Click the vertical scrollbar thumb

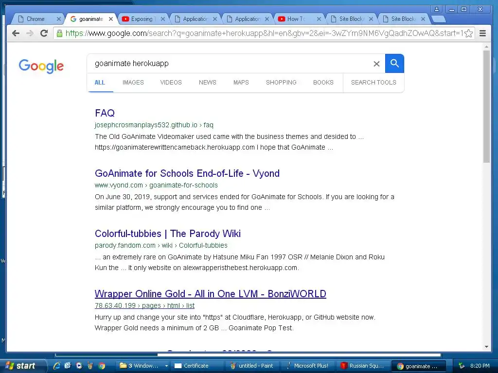pyautogui.click(x=486, y=106)
